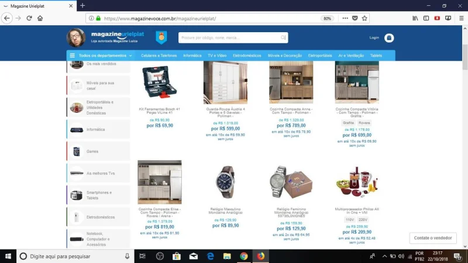Open the Firefox hamburger menu
468x263 pixels.
tap(461, 18)
